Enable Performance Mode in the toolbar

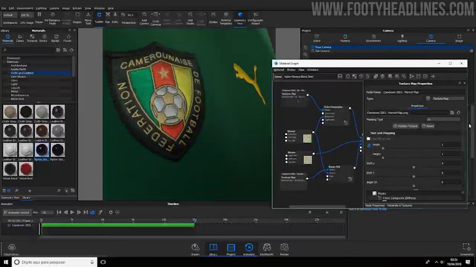(x=52, y=19)
